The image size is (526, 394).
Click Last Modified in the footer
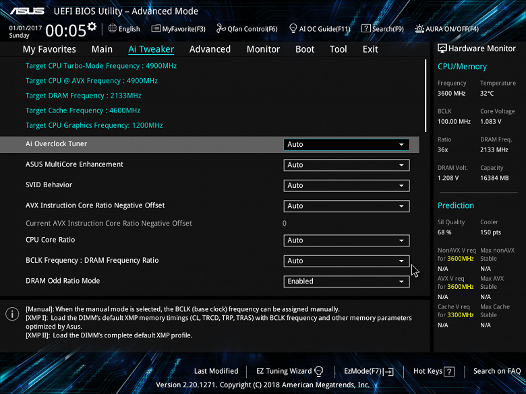click(x=216, y=371)
